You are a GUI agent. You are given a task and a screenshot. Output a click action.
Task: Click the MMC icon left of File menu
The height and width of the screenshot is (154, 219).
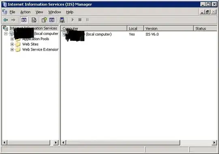tap(5, 12)
